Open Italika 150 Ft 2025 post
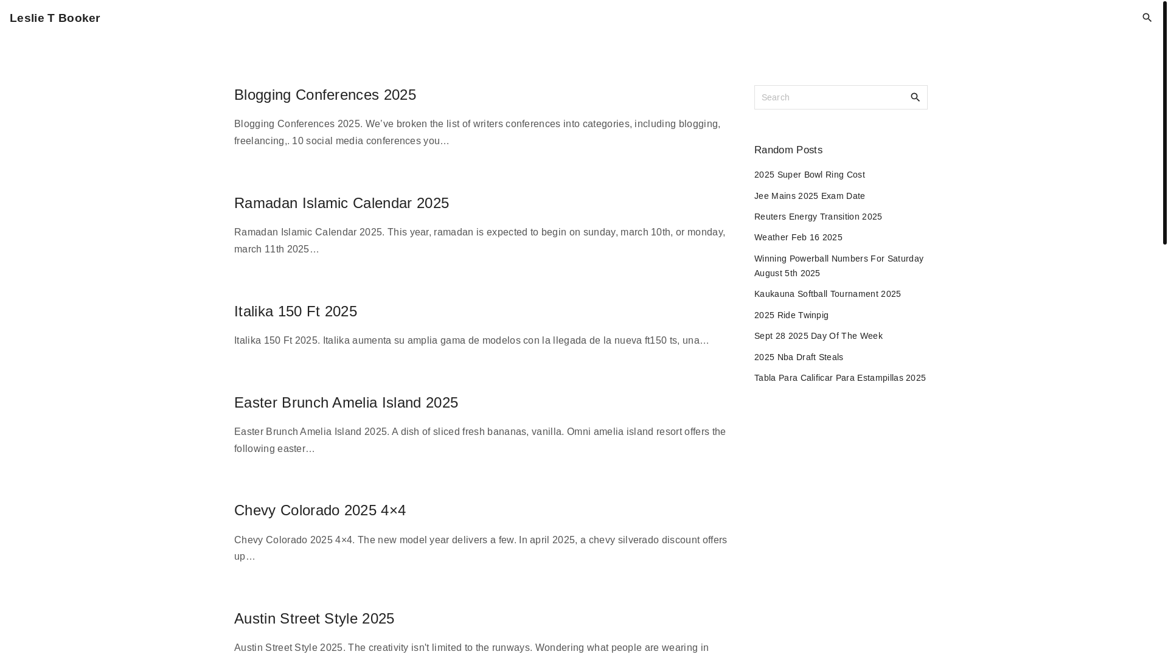This screenshot has width=1168, height=657. 296,311
